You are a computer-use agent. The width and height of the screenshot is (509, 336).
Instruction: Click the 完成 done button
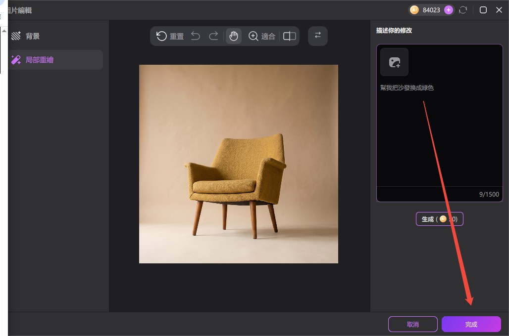coord(471,324)
